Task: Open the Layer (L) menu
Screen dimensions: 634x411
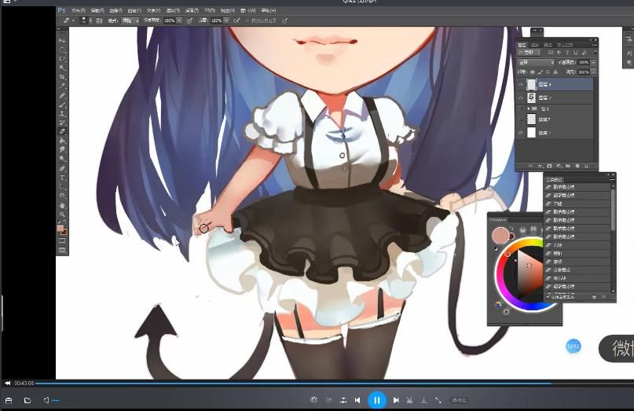Action: pos(134,10)
